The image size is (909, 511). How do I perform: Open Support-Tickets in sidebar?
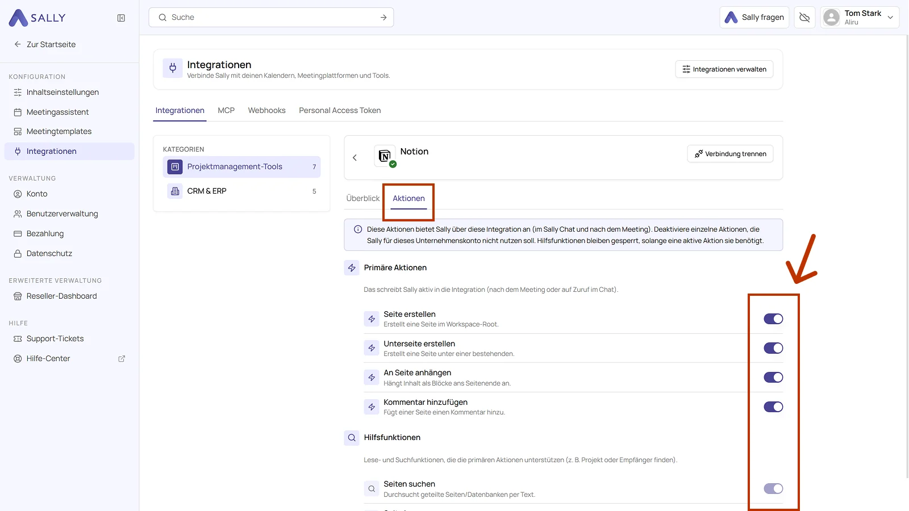pyautogui.click(x=69, y=339)
